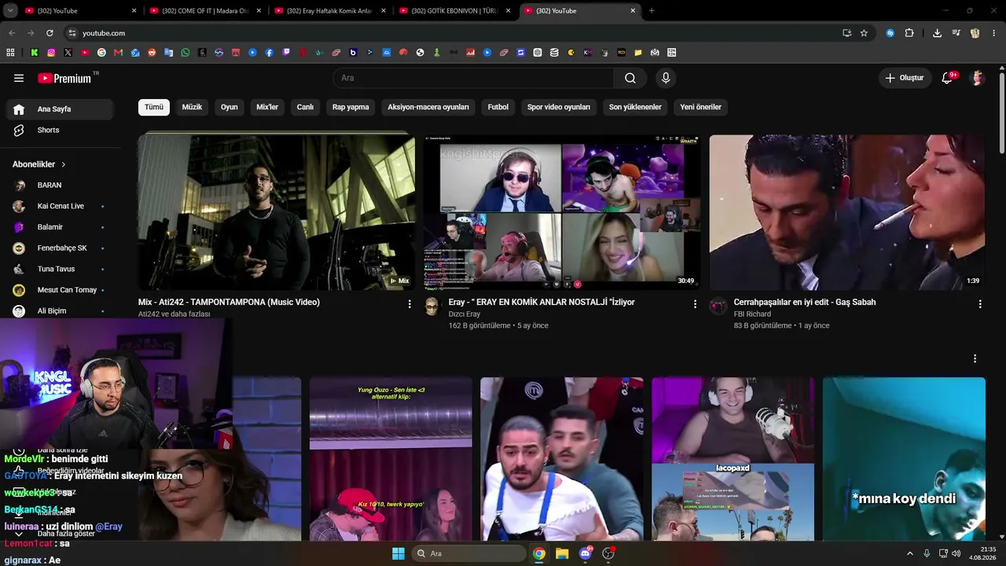Expand the Abonelikler subscriptions section
Viewport: 1006px width, 566px height.
tap(39, 164)
